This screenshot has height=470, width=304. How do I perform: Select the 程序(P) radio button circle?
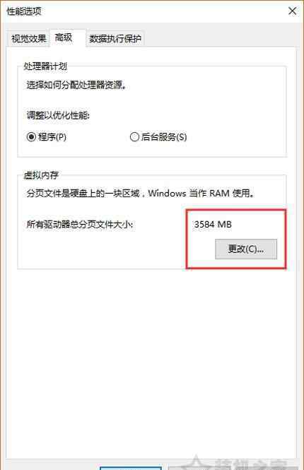tap(31, 137)
